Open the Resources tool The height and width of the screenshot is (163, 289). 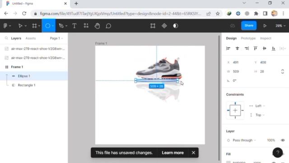(86, 26)
